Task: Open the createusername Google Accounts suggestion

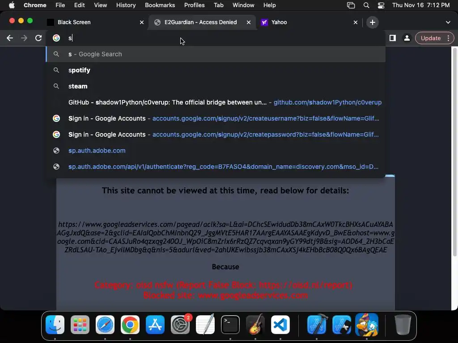Action: tap(216, 118)
